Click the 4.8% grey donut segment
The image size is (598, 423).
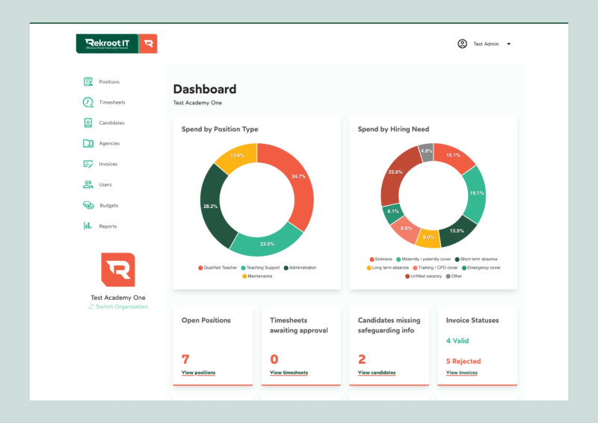coord(426,151)
